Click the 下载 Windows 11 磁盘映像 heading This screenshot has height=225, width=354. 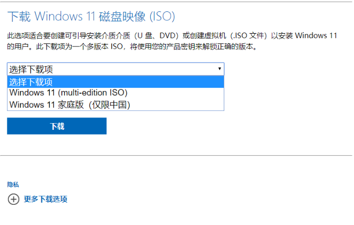pos(91,17)
